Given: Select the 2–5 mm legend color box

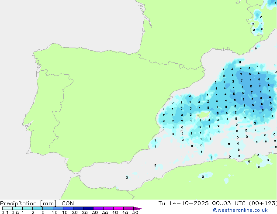Looking at the screenshot, I should [x=38, y=208].
